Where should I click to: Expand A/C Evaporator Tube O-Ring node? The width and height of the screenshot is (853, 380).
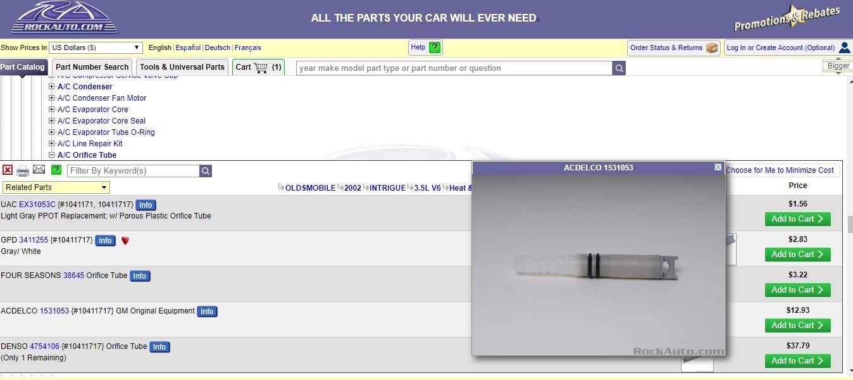click(x=52, y=132)
